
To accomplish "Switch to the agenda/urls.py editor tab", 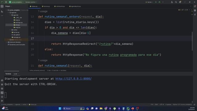I will click(75, 6).
